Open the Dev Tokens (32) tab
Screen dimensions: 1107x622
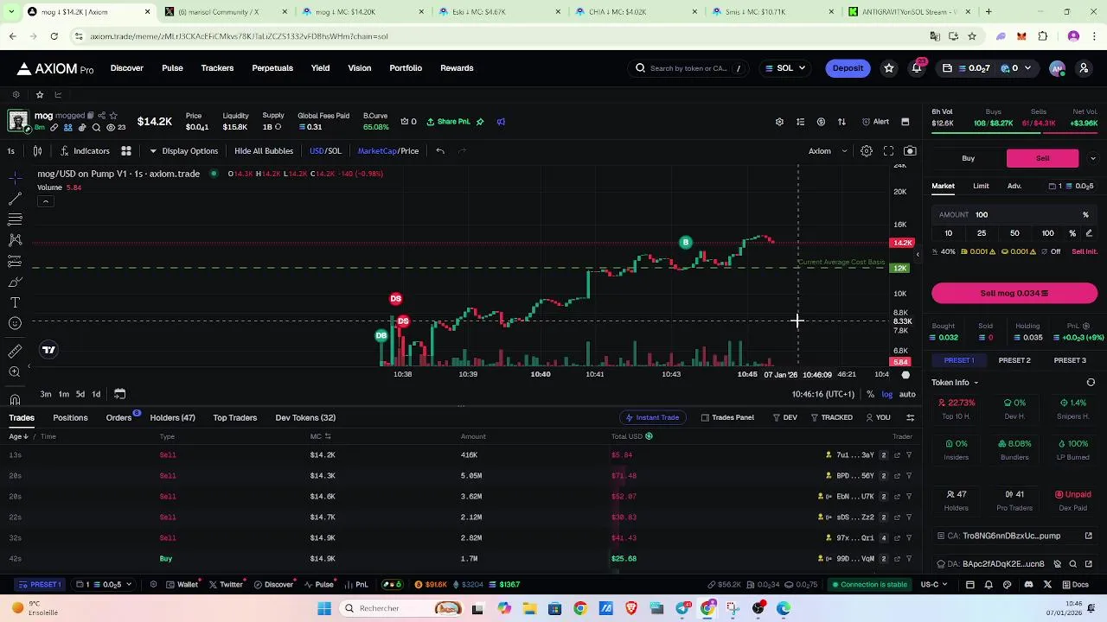[305, 418]
